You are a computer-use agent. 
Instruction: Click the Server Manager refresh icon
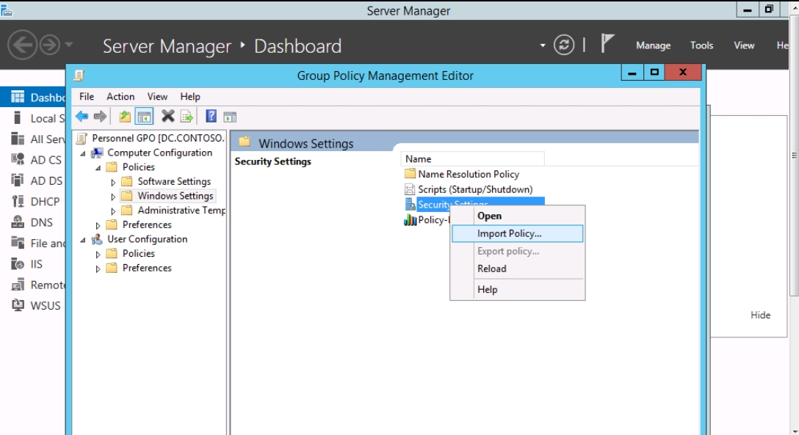(564, 45)
